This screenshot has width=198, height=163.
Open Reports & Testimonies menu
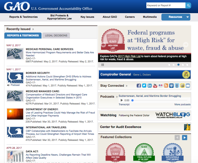click(23, 17)
